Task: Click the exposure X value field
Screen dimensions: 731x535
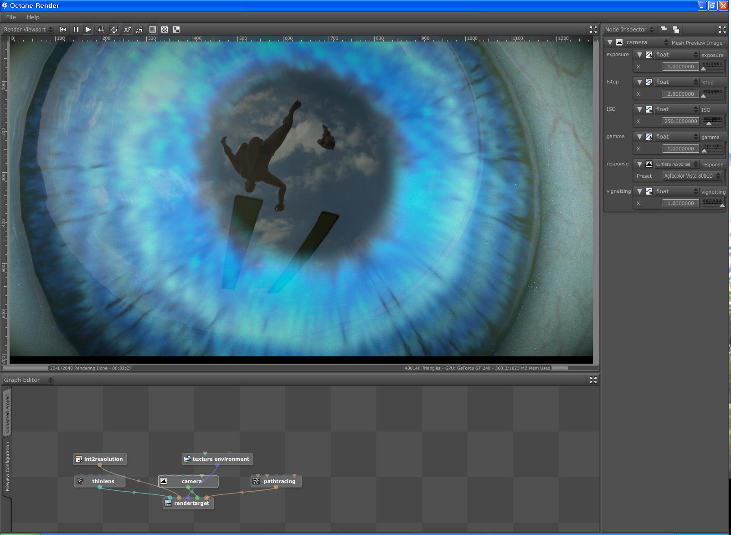Action: [680, 67]
